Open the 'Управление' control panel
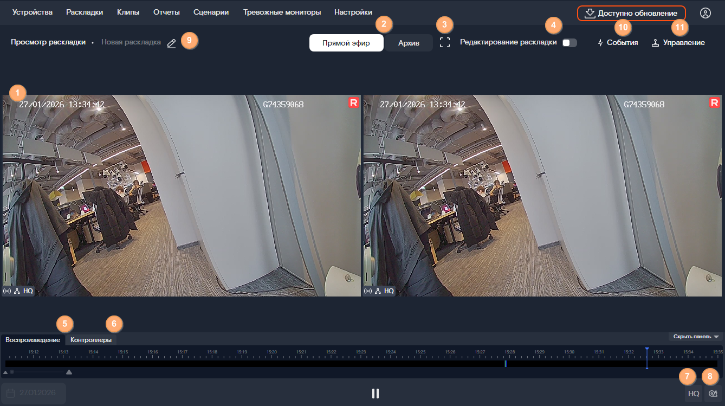The image size is (725, 406). tap(678, 42)
